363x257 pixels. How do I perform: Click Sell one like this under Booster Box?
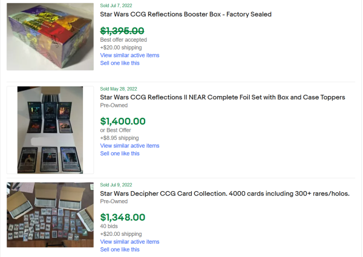[x=120, y=63]
